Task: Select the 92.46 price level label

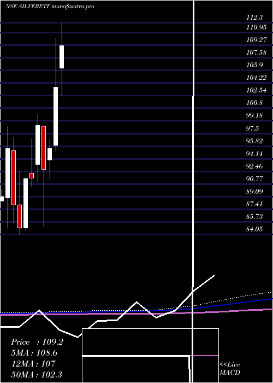Action: (254, 166)
